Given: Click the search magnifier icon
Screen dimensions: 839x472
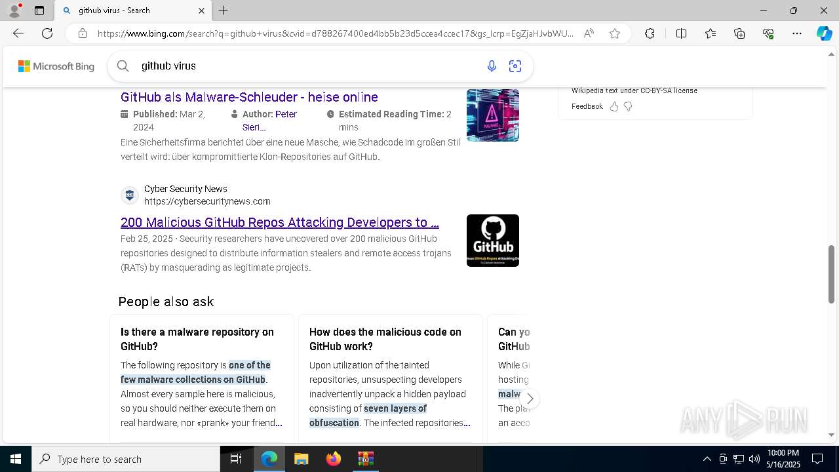Looking at the screenshot, I should coord(123,66).
